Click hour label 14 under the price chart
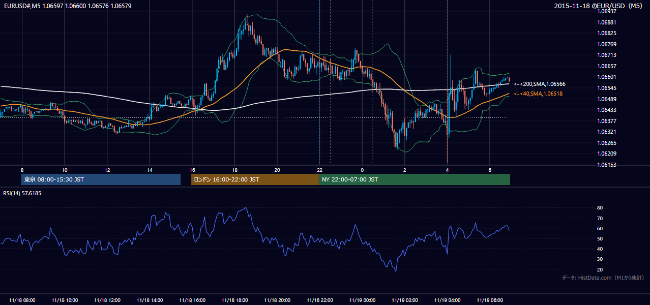The width and height of the screenshot is (650, 305). pyautogui.click(x=150, y=170)
